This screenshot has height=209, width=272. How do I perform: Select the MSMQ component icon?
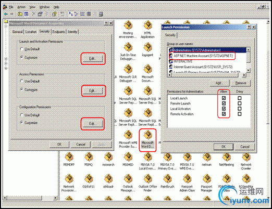(89, 157)
